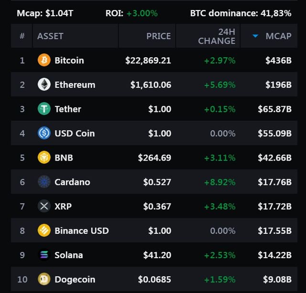
Task: Toggle the MCAP sort arrow
Action: [x=255, y=36]
